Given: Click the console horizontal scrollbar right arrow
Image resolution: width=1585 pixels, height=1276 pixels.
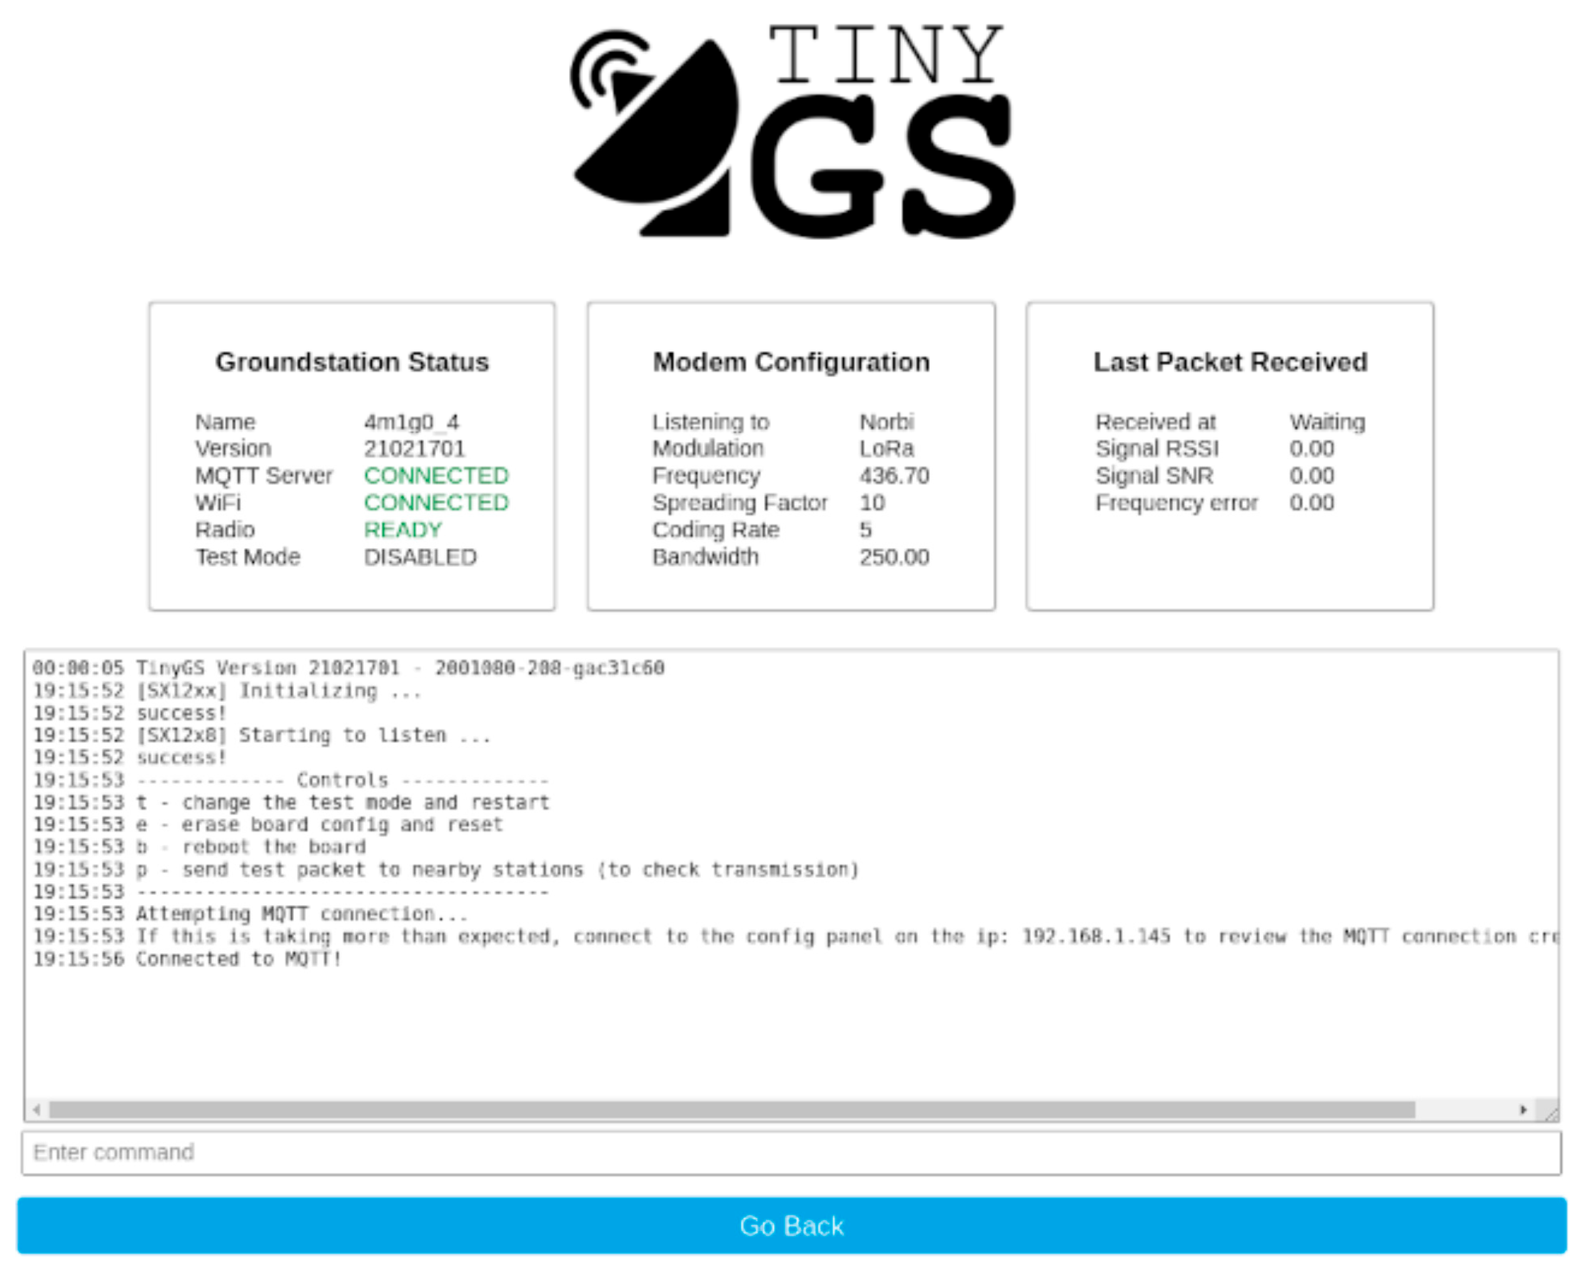Looking at the screenshot, I should pyautogui.click(x=1523, y=1110).
